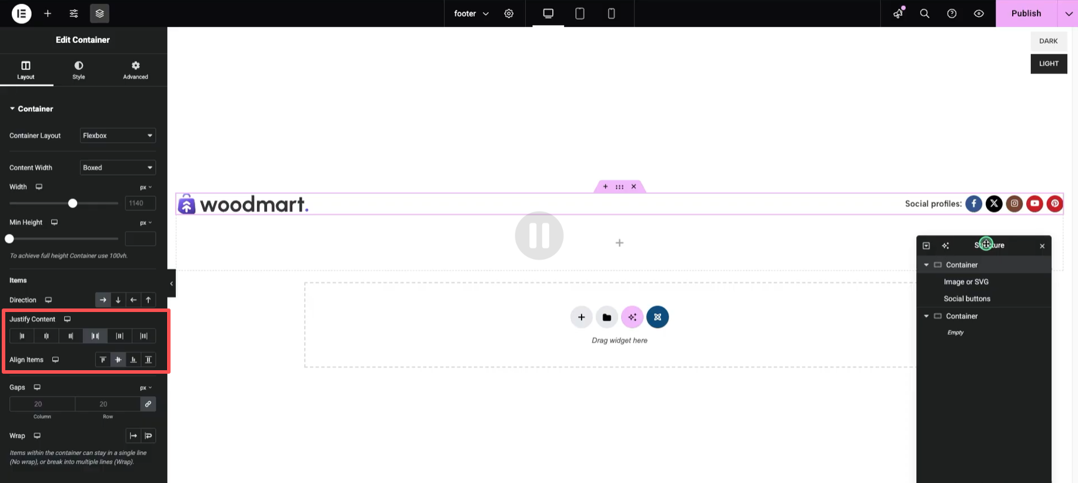Open the What's New megaphone icon
This screenshot has width=1078, height=483.
click(898, 14)
